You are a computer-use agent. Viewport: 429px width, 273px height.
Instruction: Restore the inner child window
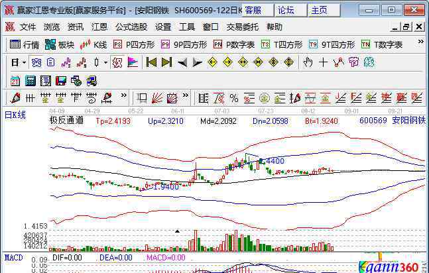(406, 27)
